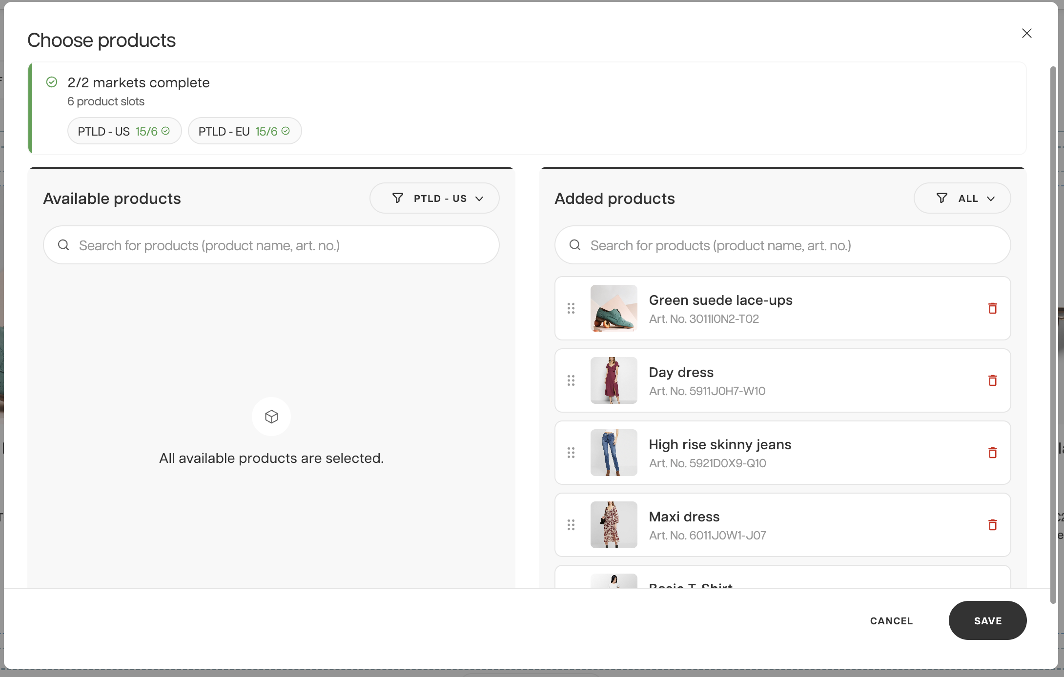Cancel the product selection

891,621
